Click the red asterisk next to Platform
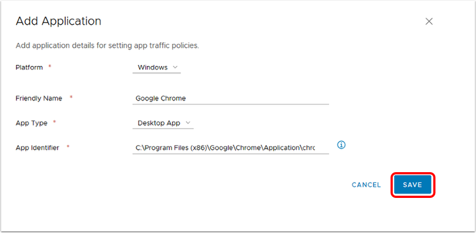This screenshot has width=476, height=233. [50, 67]
